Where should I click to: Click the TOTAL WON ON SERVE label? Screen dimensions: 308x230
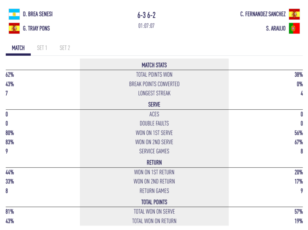154,212
